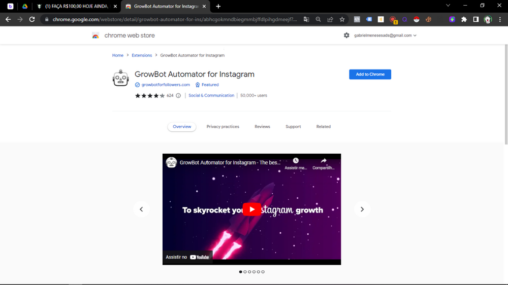Click the Add to Chrome button

pyautogui.click(x=370, y=74)
